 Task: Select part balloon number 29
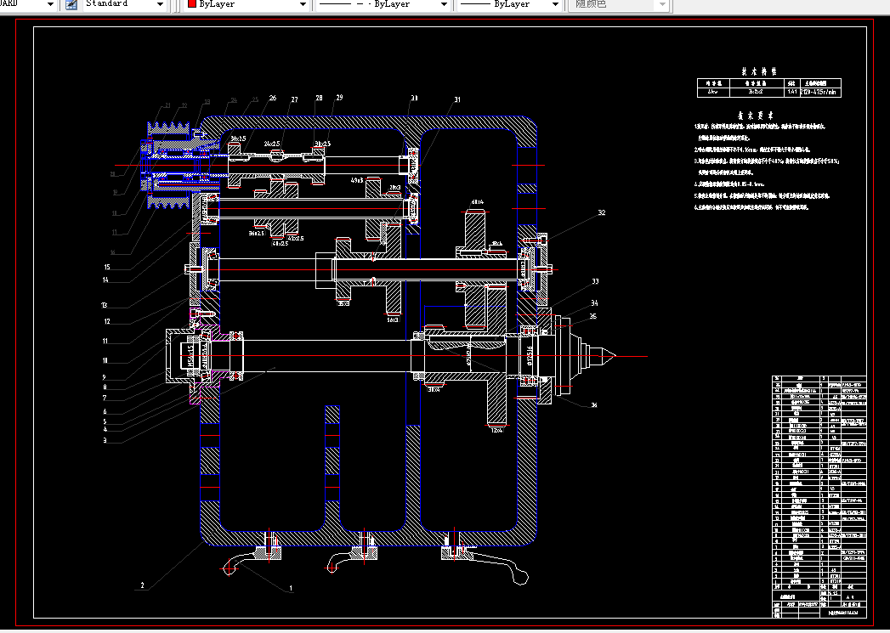tap(339, 98)
